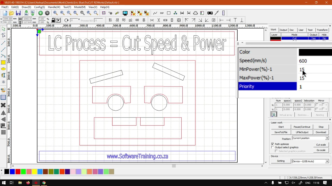Select the curve smooth toolbar icon

155,13
